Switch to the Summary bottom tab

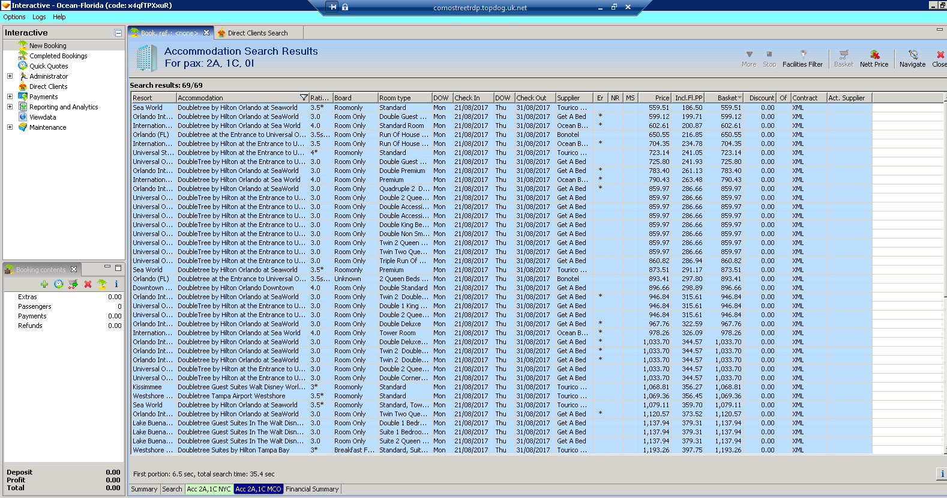point(144,489)
